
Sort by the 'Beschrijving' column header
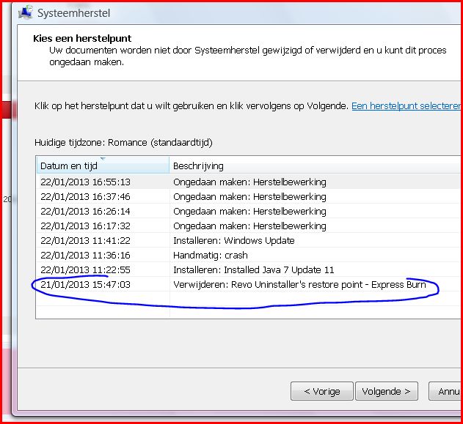[316, 165]
